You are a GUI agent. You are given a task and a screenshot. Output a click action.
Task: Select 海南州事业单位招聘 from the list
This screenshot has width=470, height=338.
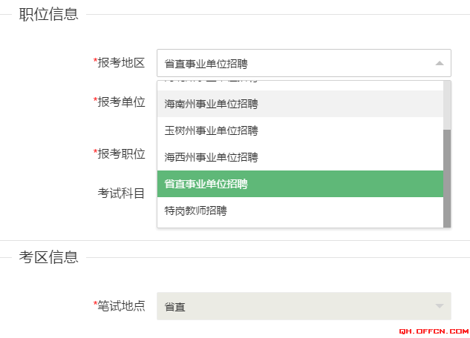coord(300,104)
